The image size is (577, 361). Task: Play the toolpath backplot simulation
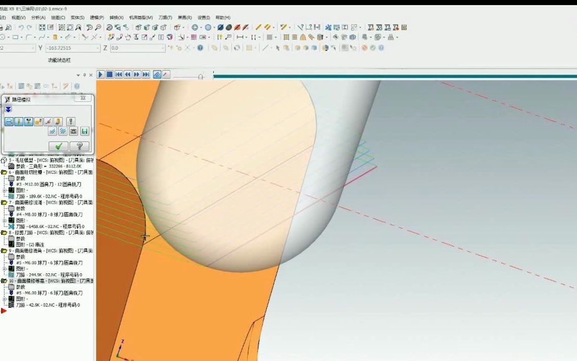100,74
